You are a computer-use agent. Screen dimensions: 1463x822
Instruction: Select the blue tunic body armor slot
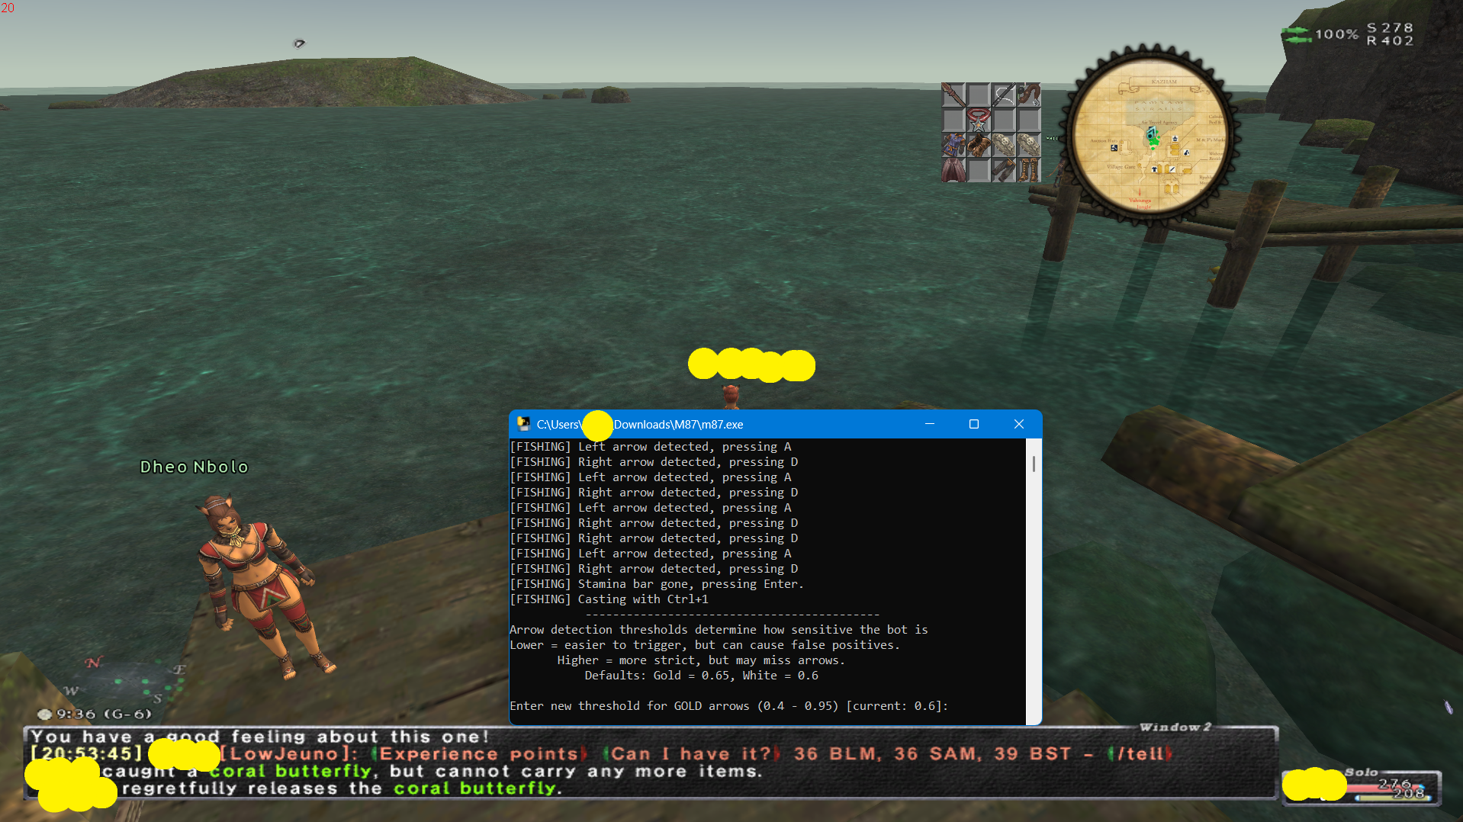[953, 145]
